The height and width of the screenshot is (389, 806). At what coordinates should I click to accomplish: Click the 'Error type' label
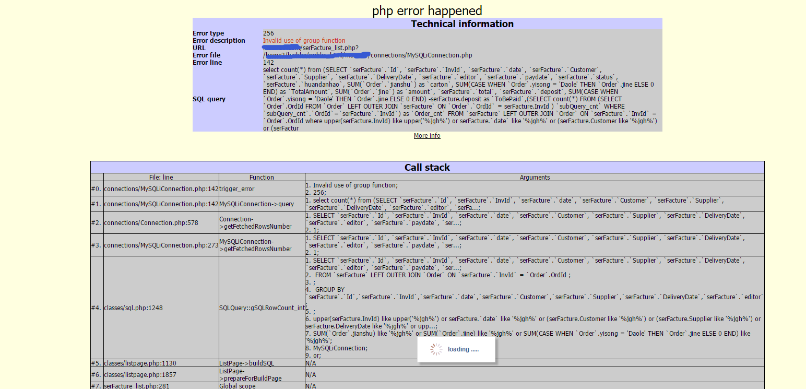tap(208, 33)
